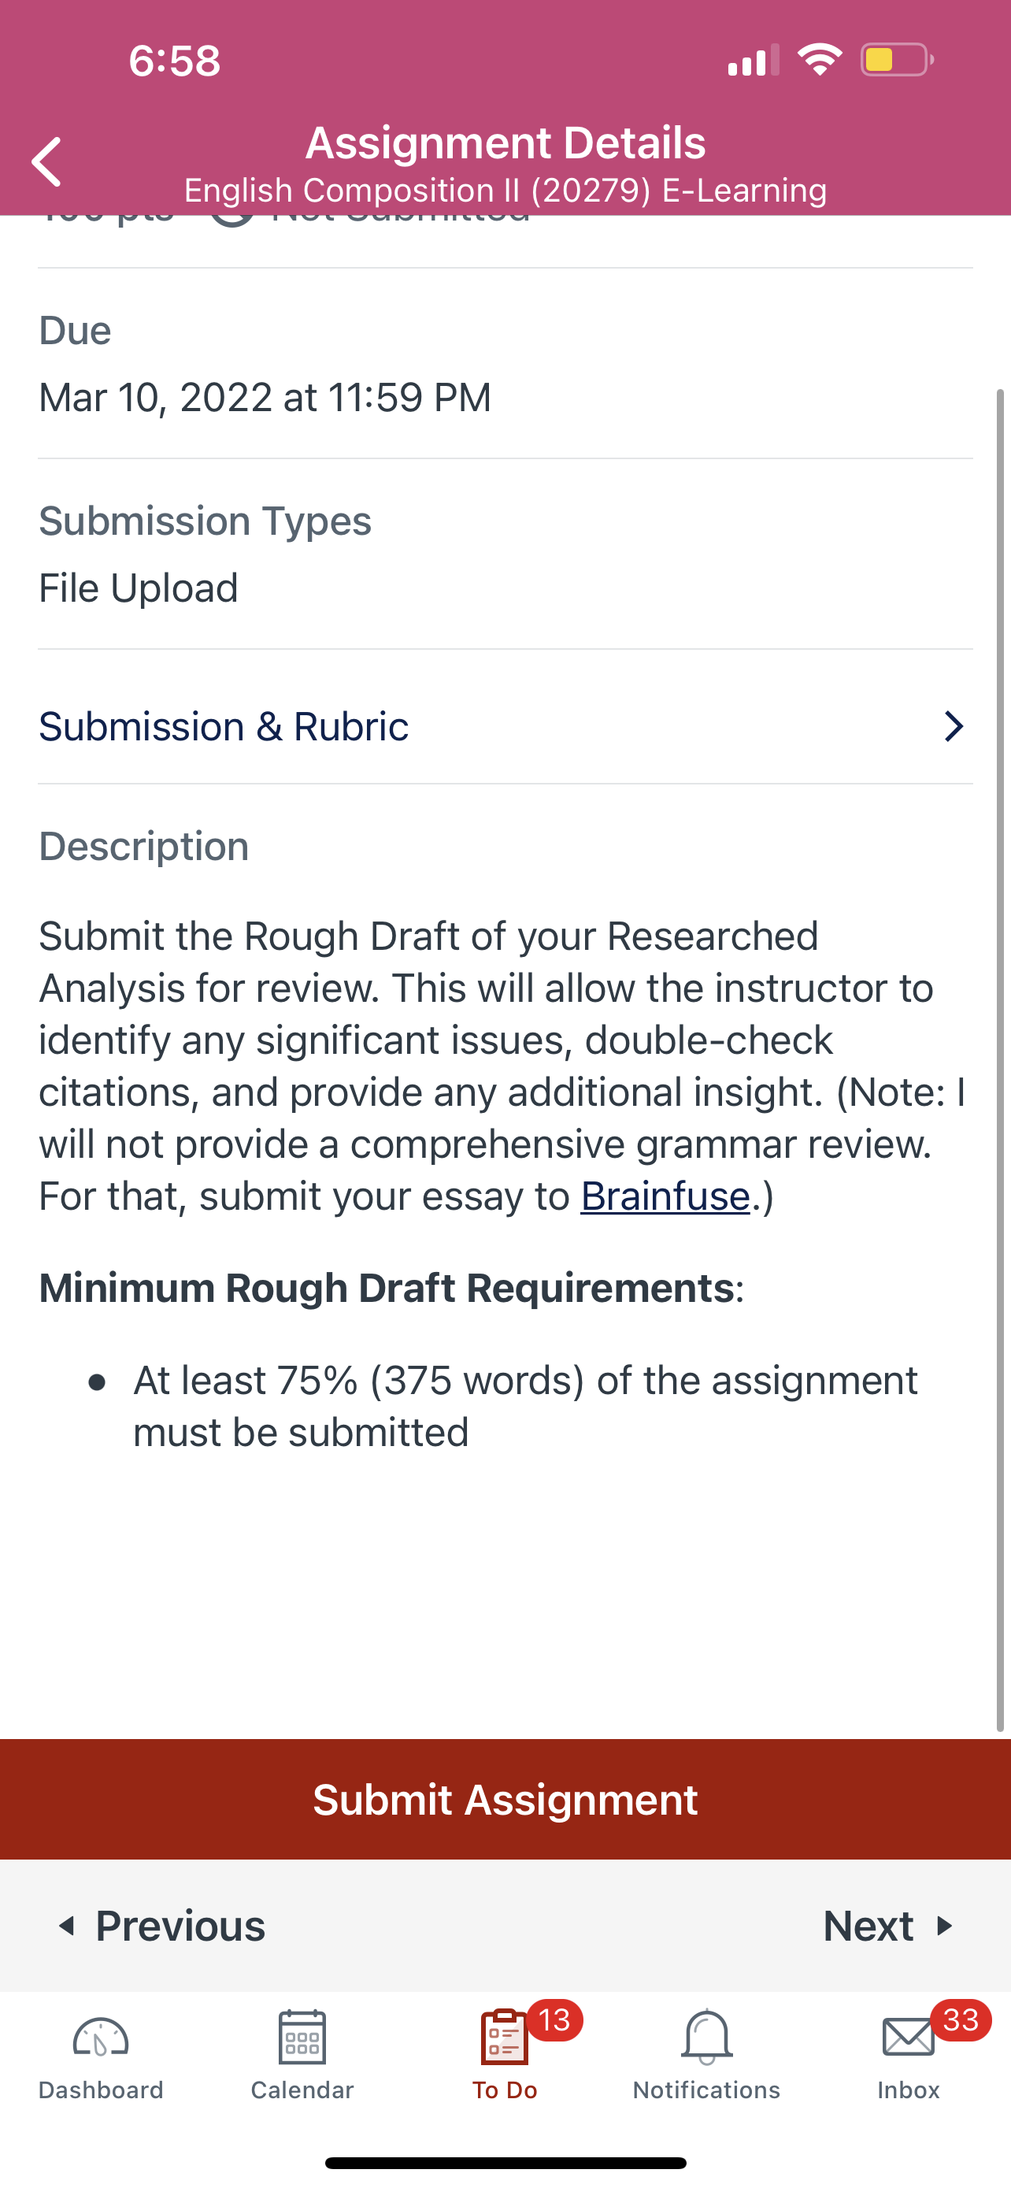Open the Submission & Rubric row
This screenshot has width=1011, height=2188.
(x=505, y=726)
